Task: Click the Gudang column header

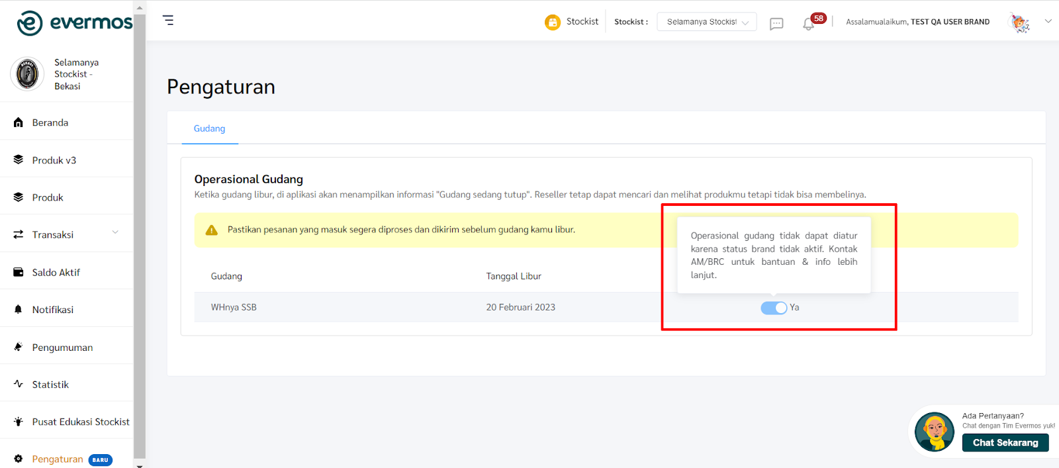Action: 226,276
